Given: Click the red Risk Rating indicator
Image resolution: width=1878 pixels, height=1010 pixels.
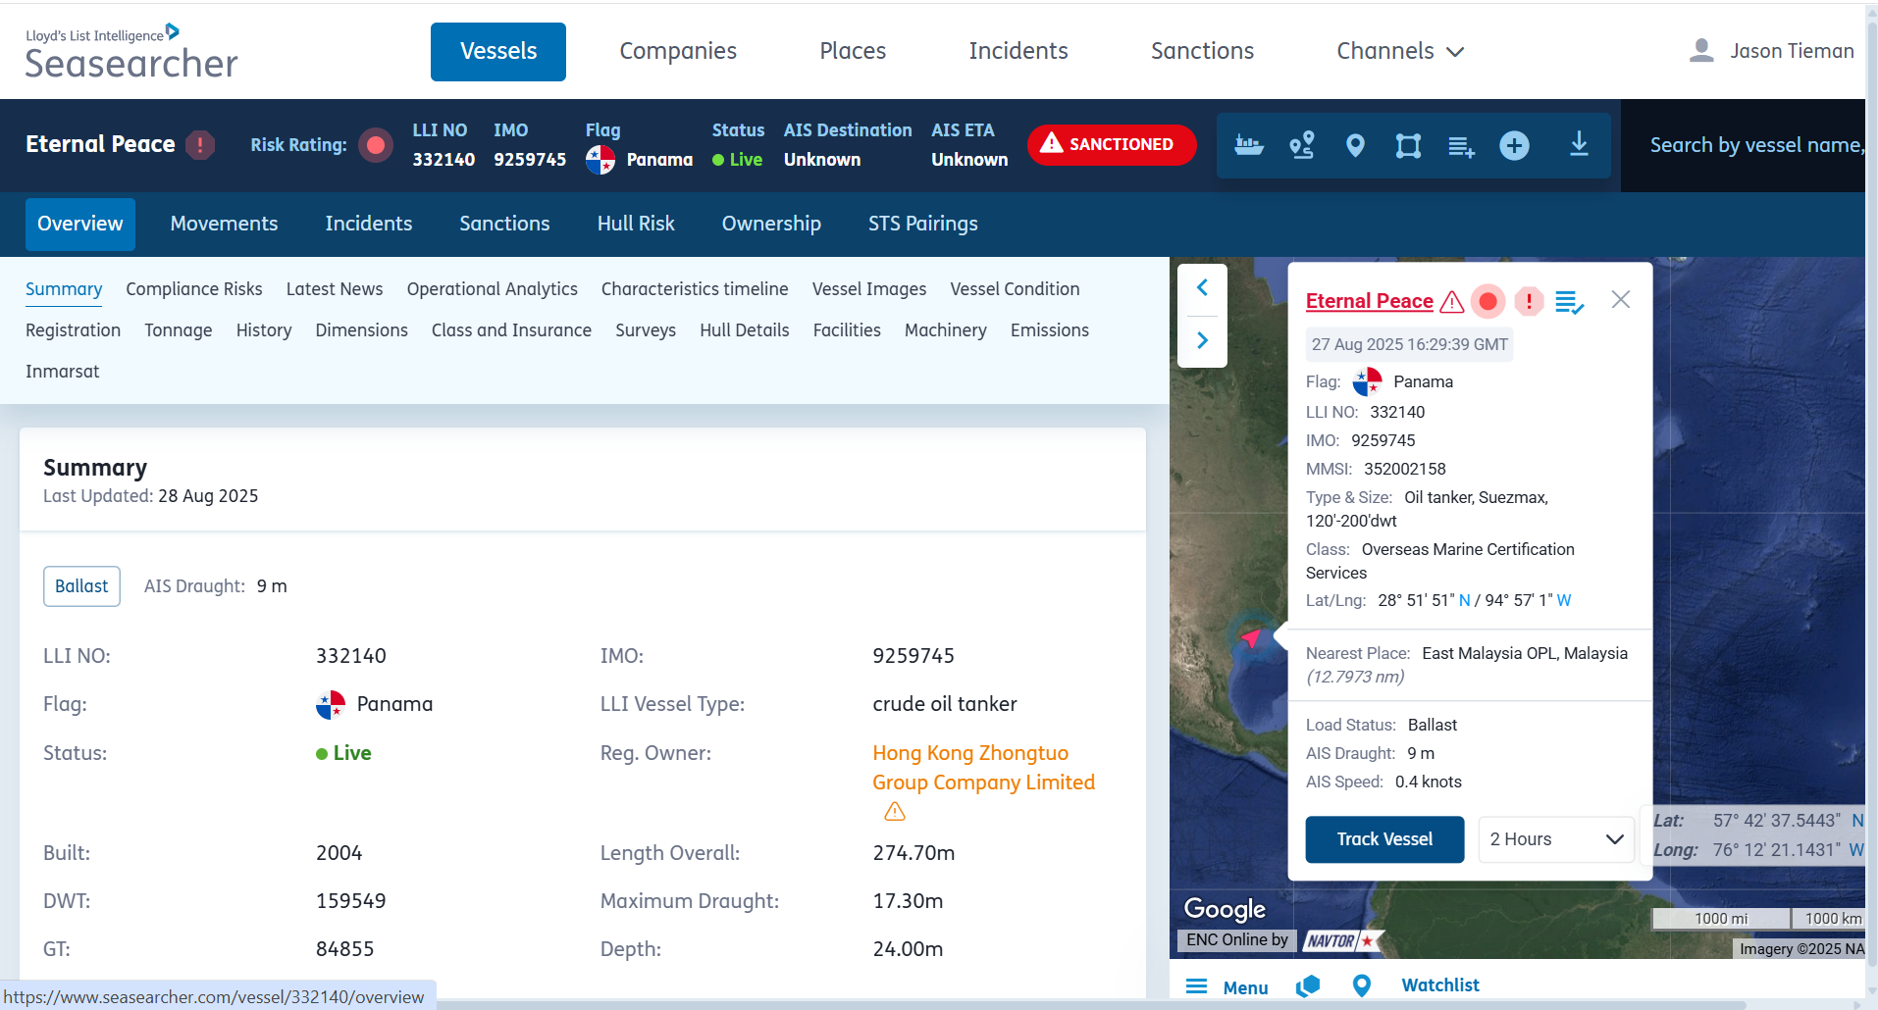Looking at the screenshot, I should [x=375, y=145].
